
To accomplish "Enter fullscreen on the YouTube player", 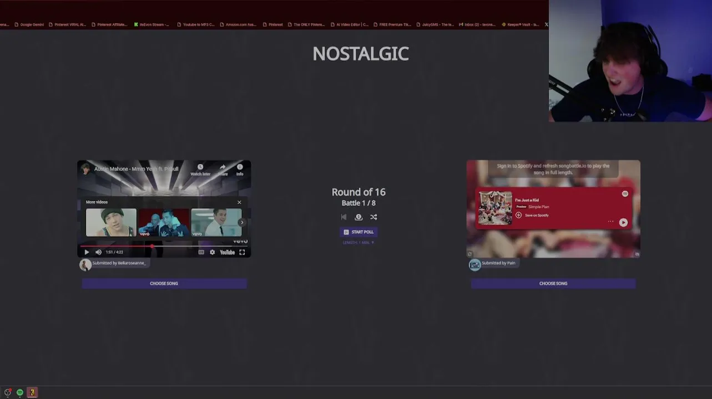I will 242,252.
